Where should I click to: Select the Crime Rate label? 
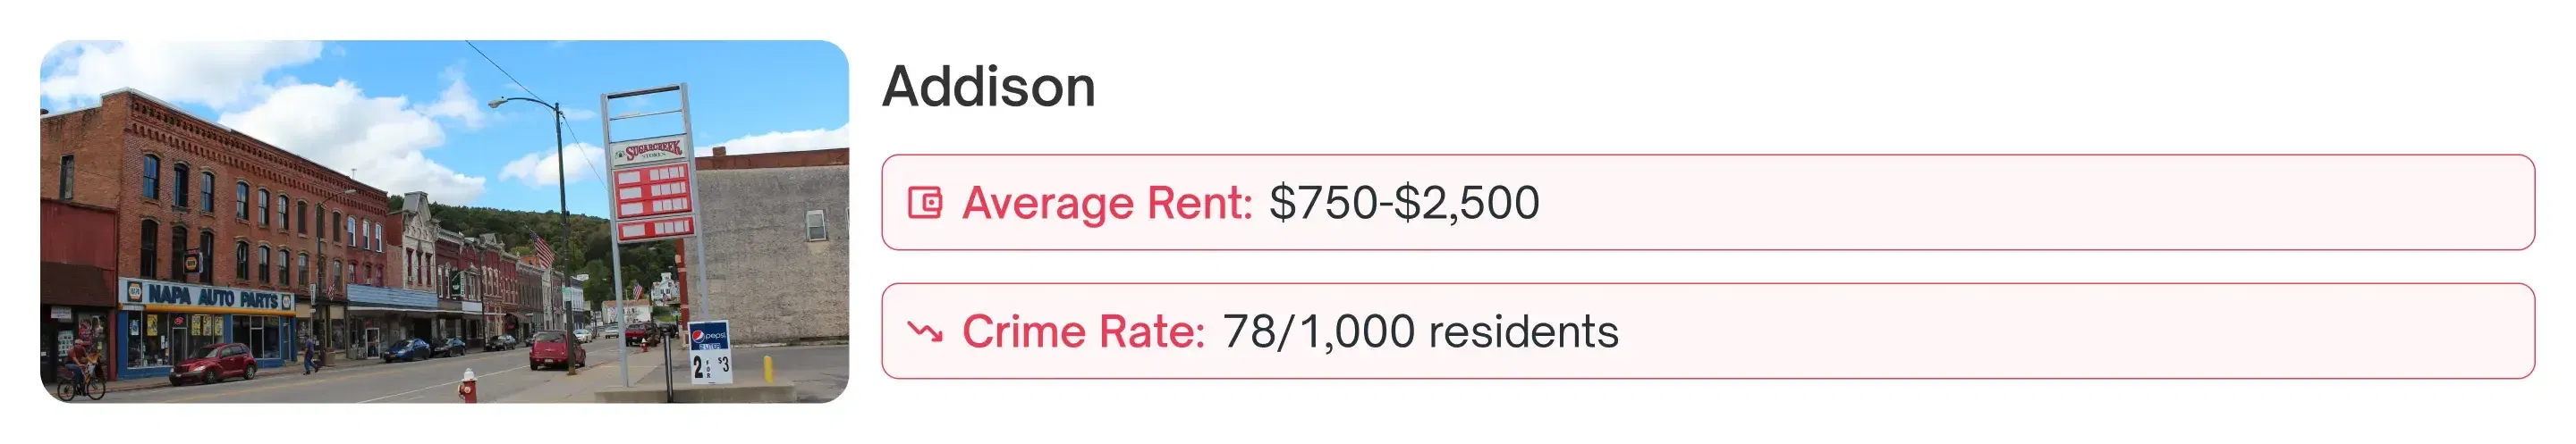[1083, 331]
